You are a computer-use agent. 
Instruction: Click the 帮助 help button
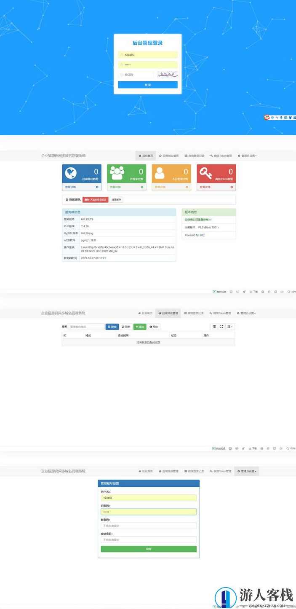coord(154,327)
